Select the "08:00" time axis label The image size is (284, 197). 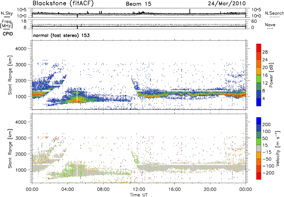[103, 190]
